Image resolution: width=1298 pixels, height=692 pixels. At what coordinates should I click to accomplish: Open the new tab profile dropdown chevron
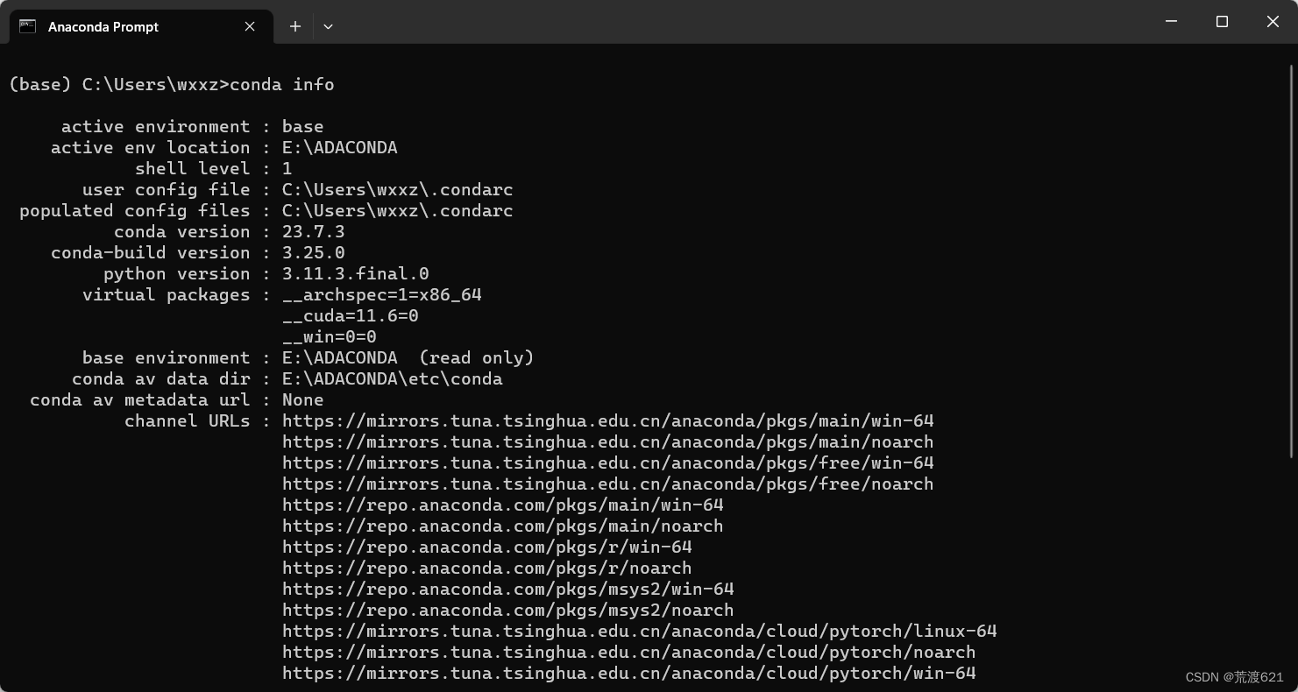pyautogui.click(x=328, y=27)
